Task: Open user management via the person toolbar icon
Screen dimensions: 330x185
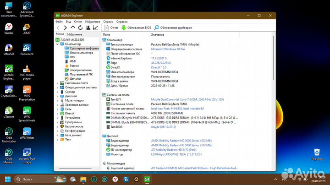Action: 88,27
